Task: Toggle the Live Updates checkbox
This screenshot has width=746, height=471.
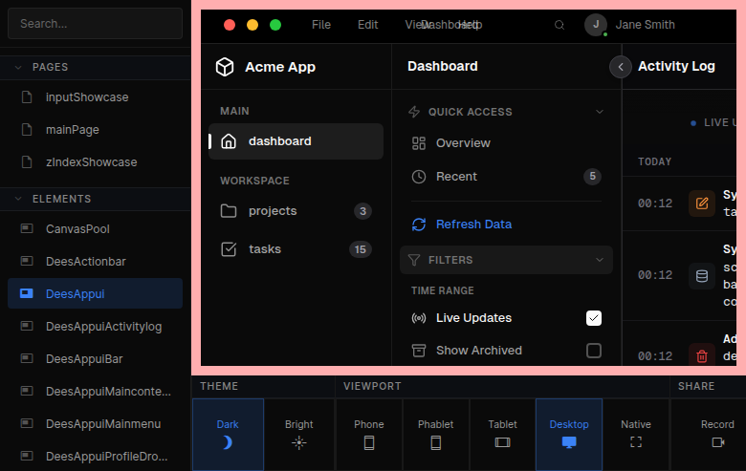Action: tap(594, 318)
